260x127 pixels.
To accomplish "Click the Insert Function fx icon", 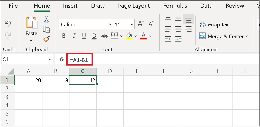I will pyautogui.click(x=61, y=60).
